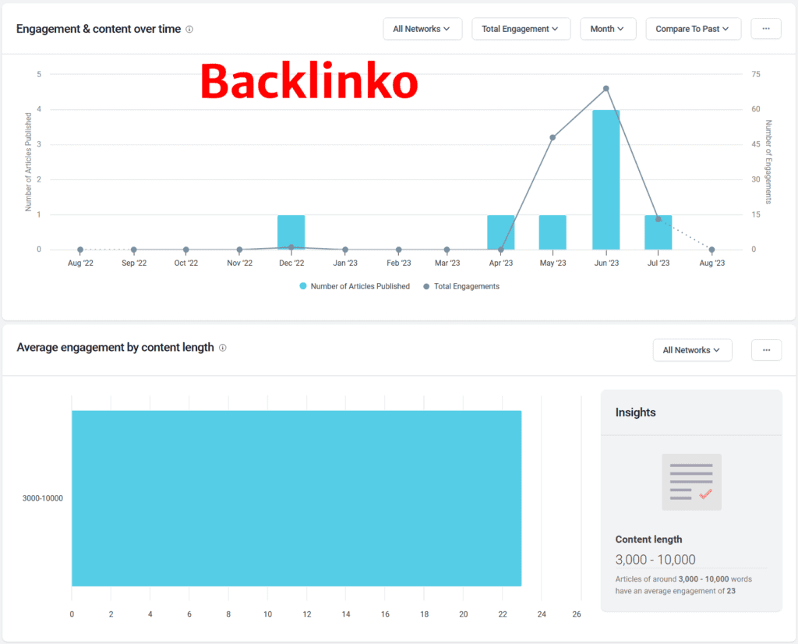Toggle Number of Articles Published legend item
The height and width of the screenshot is (644, 798).
tap(355, 286)
